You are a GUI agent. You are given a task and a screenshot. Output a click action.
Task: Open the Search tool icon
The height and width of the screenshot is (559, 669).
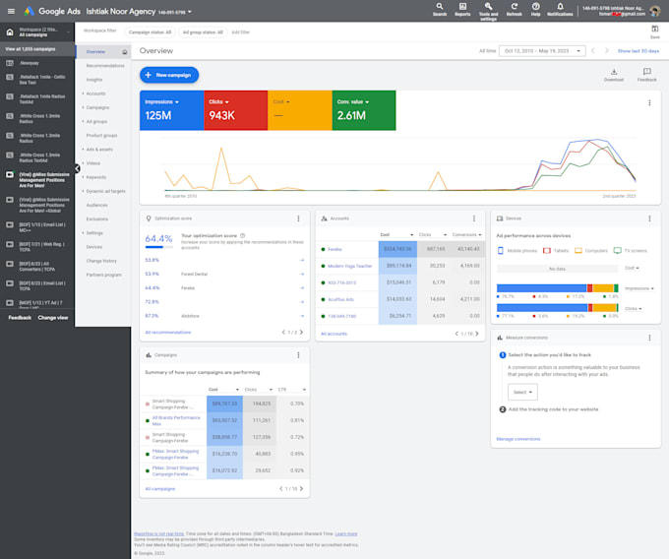coord(440,9)
